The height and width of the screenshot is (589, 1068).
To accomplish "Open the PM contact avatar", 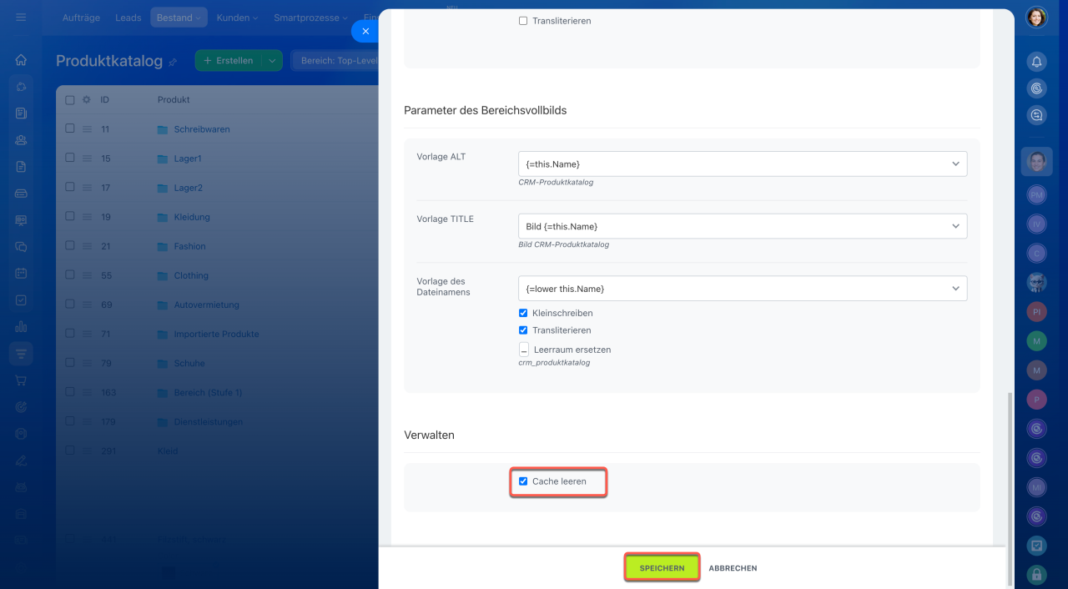I will point(1036,194).
